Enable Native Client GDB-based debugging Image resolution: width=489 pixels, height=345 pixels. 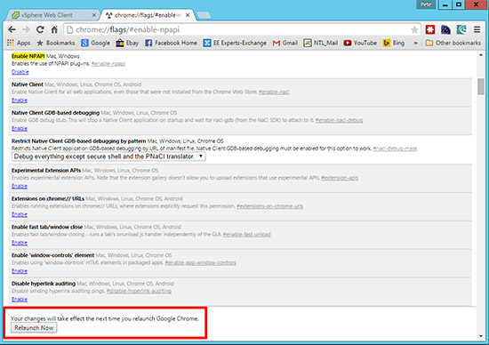click(20, 129)
